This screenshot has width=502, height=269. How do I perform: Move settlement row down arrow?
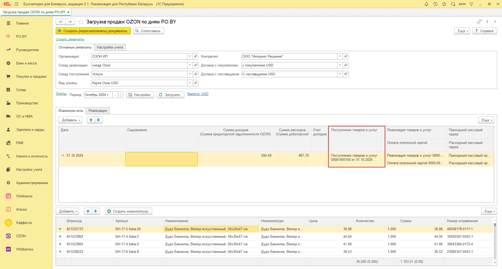click(x=99, y=120)
